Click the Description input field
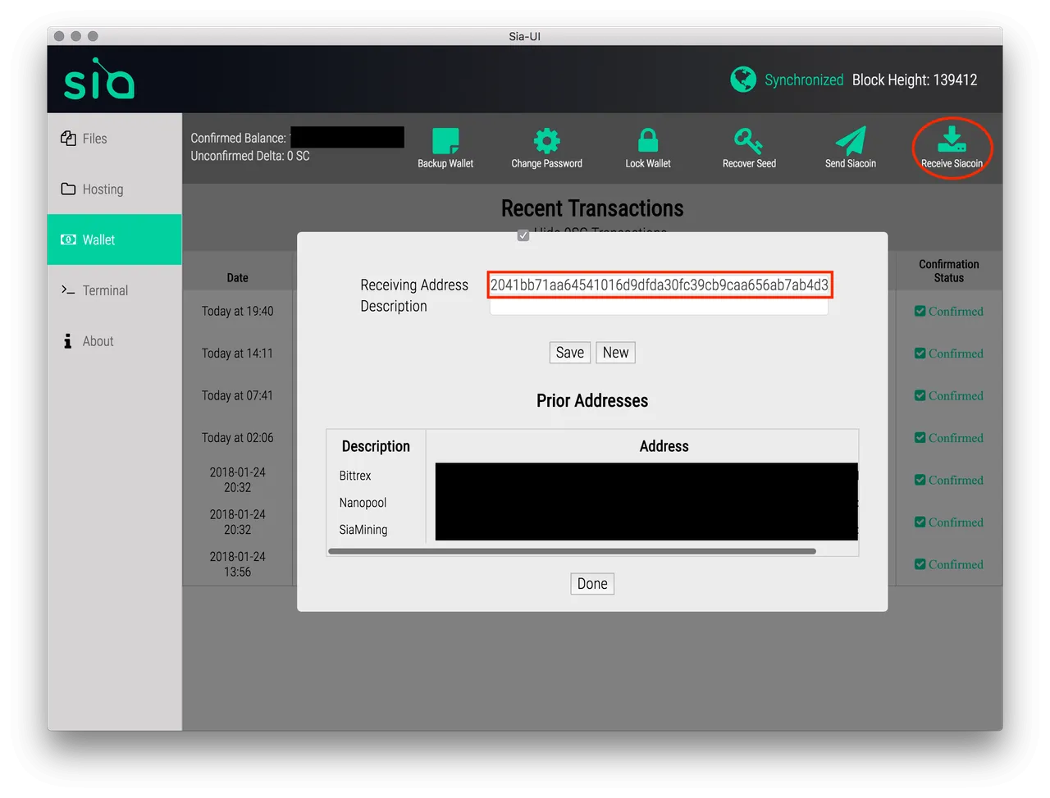The image size is (1050, 798). tap(659, 307)
